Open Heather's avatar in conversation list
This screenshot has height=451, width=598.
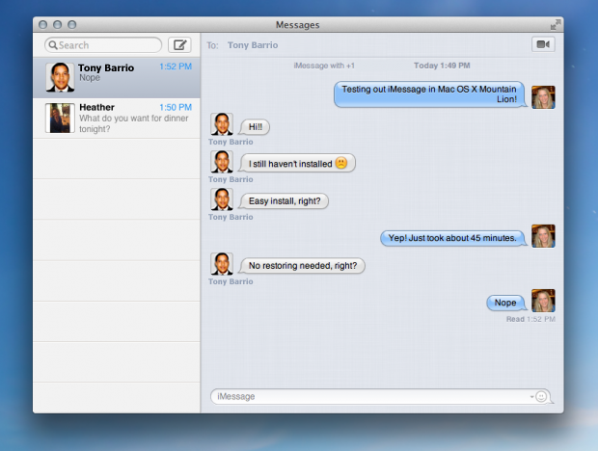click(60, 119)
